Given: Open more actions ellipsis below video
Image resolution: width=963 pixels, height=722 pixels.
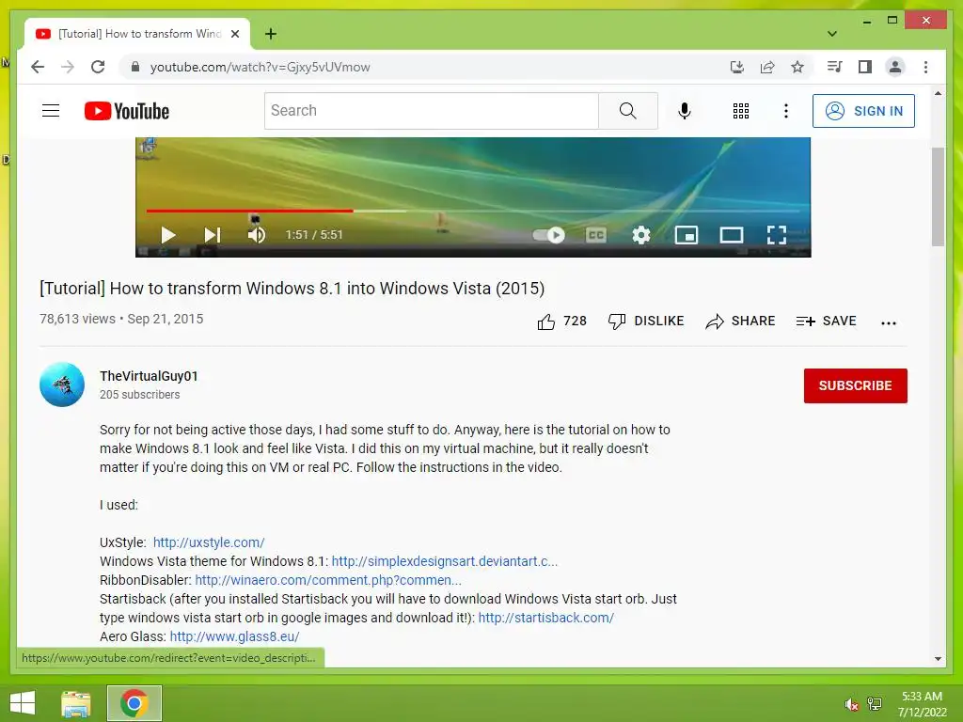Looking at the screenshot, I should pos(888,322).
